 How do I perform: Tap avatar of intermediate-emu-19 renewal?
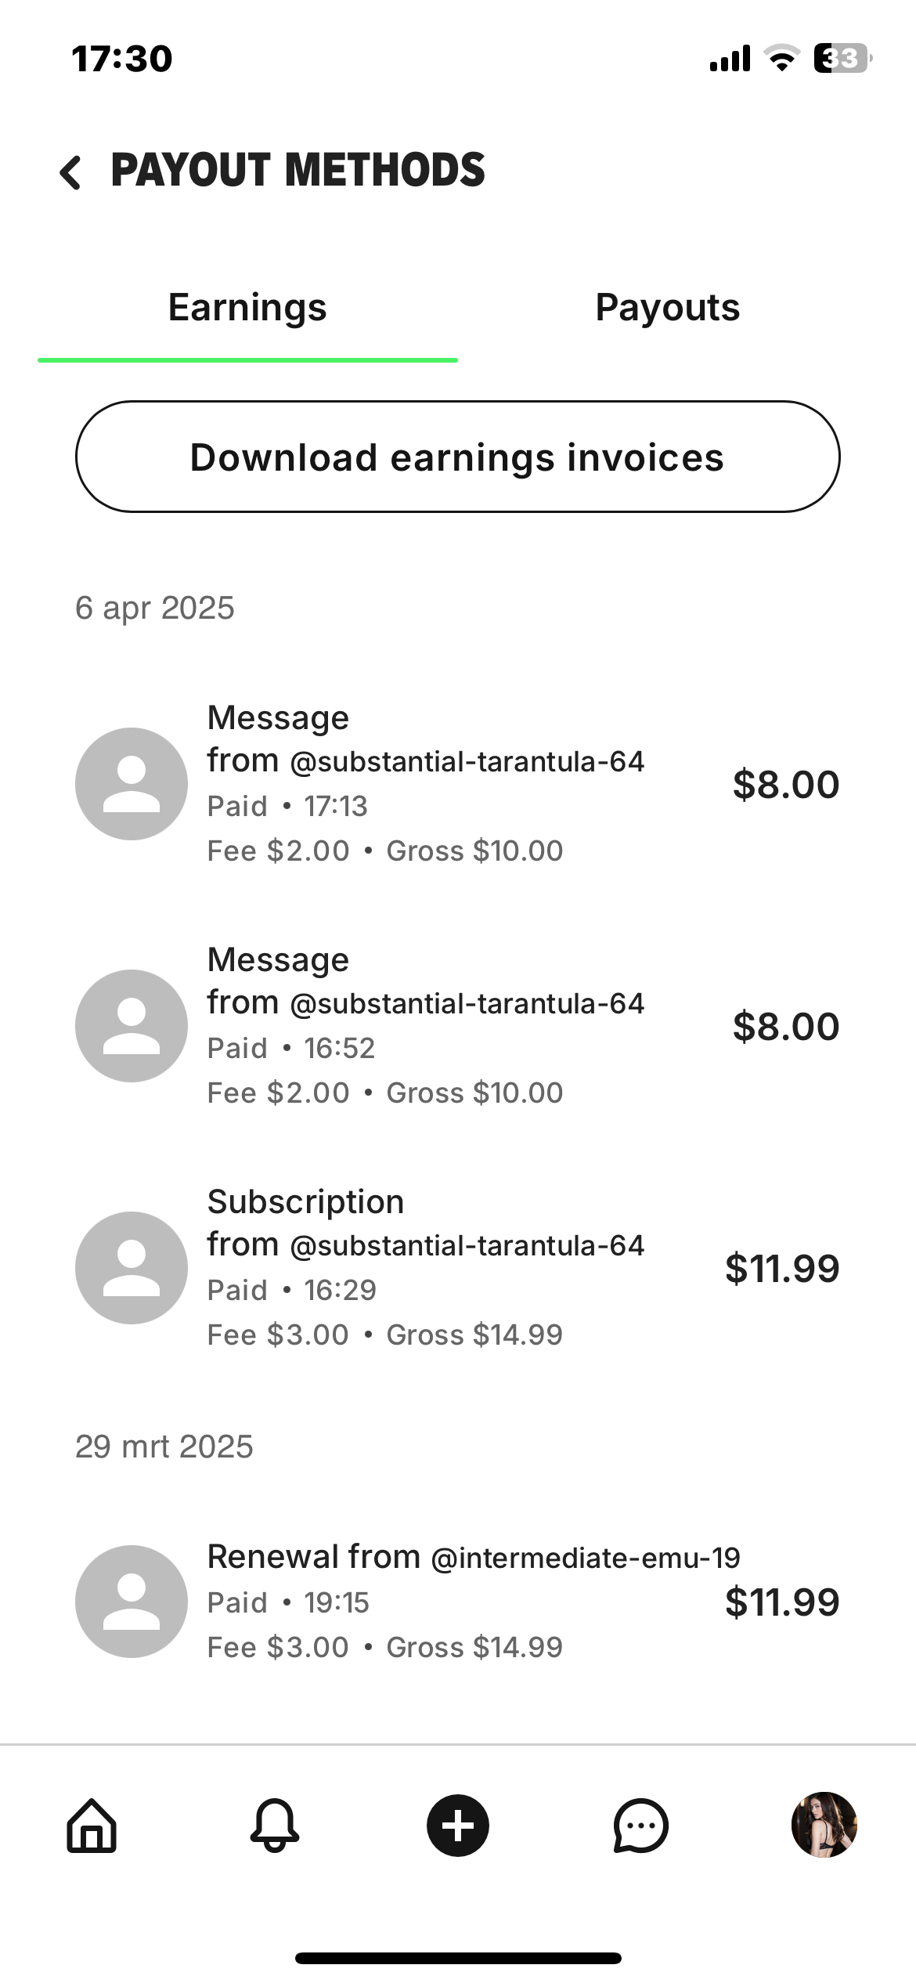tap(132, 1602)
